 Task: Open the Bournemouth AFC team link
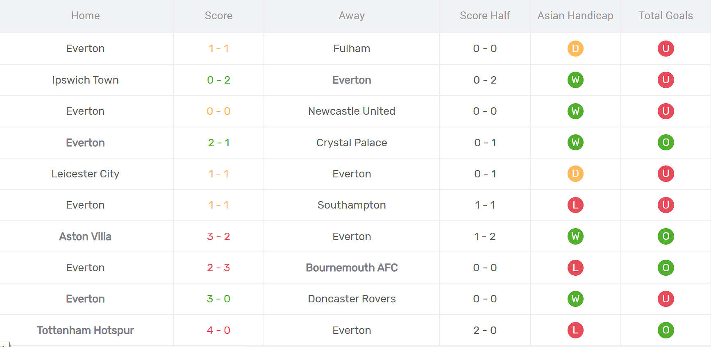pos(352,268)
